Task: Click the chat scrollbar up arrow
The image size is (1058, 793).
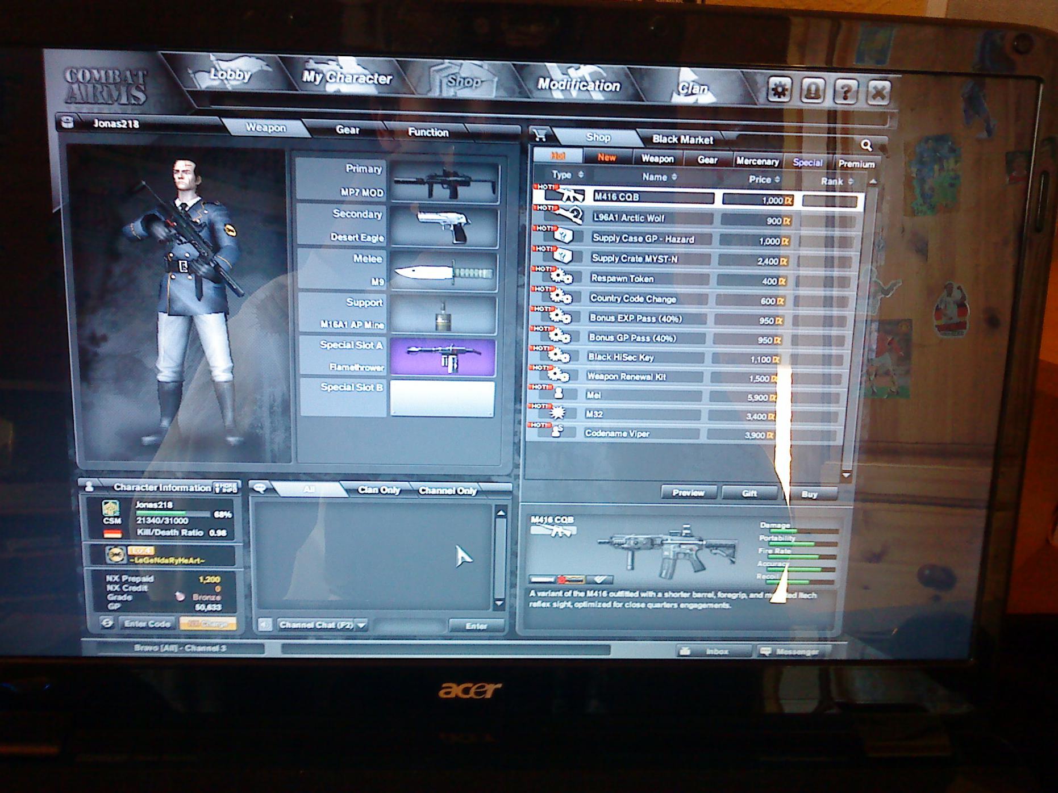Action: 501,512
